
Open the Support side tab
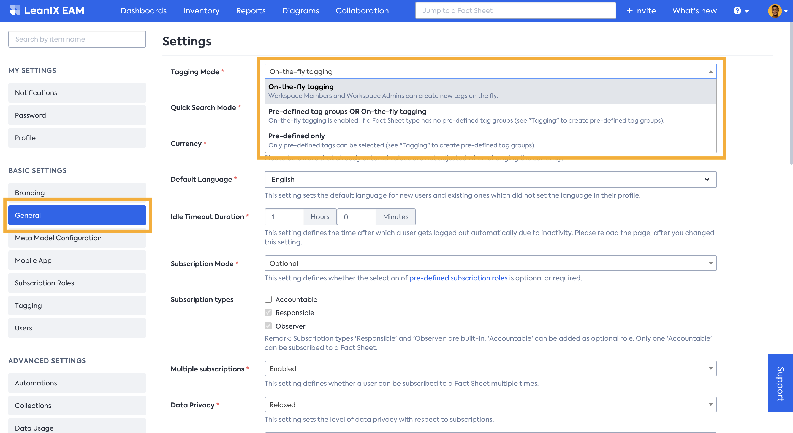tap(780, 383)
